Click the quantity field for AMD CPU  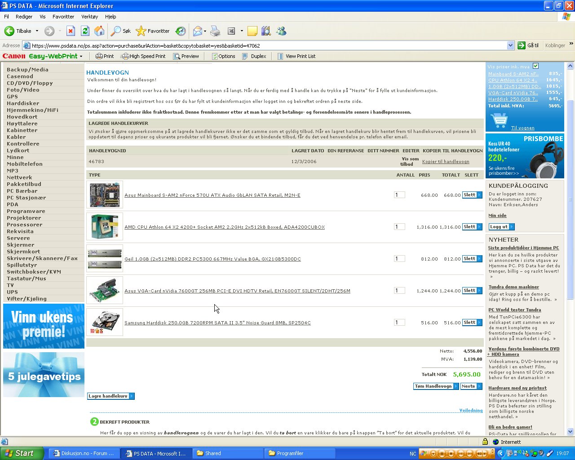click(x=399, y=227)
